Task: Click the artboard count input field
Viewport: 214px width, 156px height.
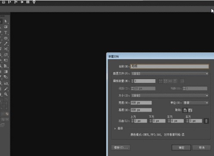Action: click(x=145, y=81)
